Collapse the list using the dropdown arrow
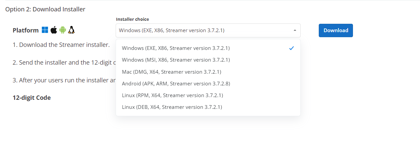 pyautogui.click(x=295, y=30)
